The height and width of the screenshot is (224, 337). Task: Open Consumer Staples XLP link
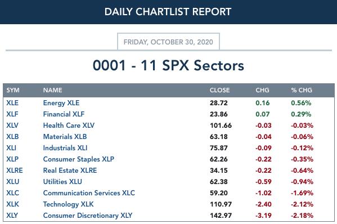pos(79,159)
